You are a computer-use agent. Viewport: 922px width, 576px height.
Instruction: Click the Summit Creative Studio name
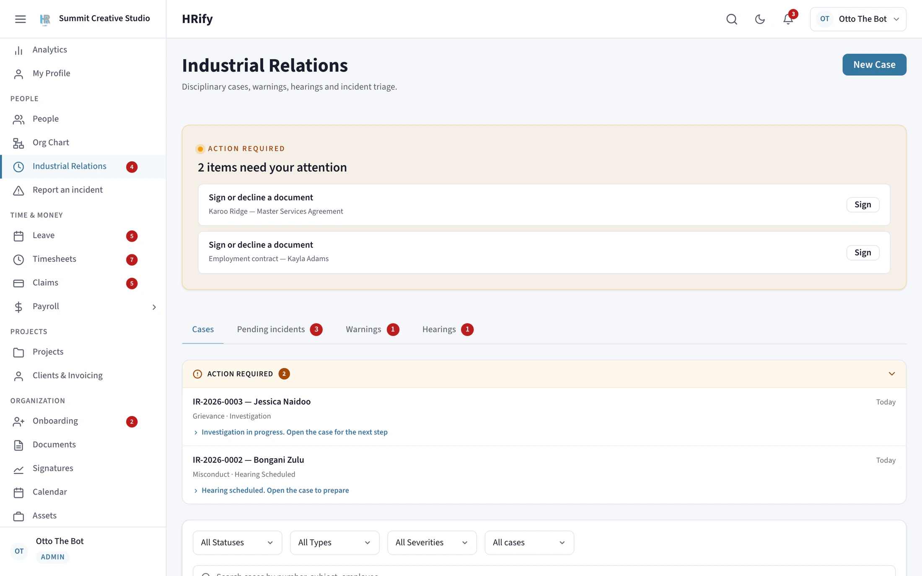[x=104, y=18]
